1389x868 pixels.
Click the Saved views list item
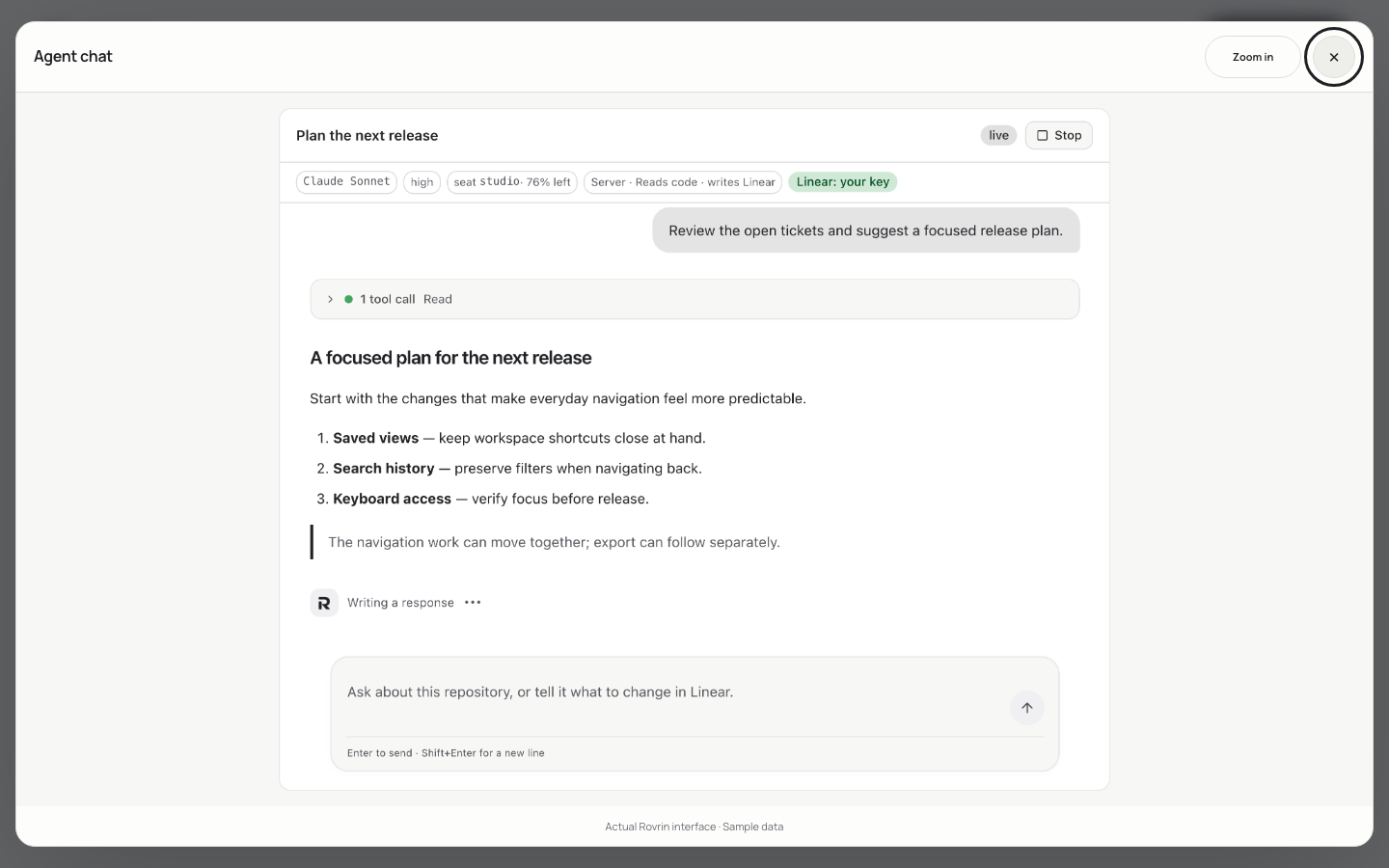pyautogui.click(x=519, y=438)
